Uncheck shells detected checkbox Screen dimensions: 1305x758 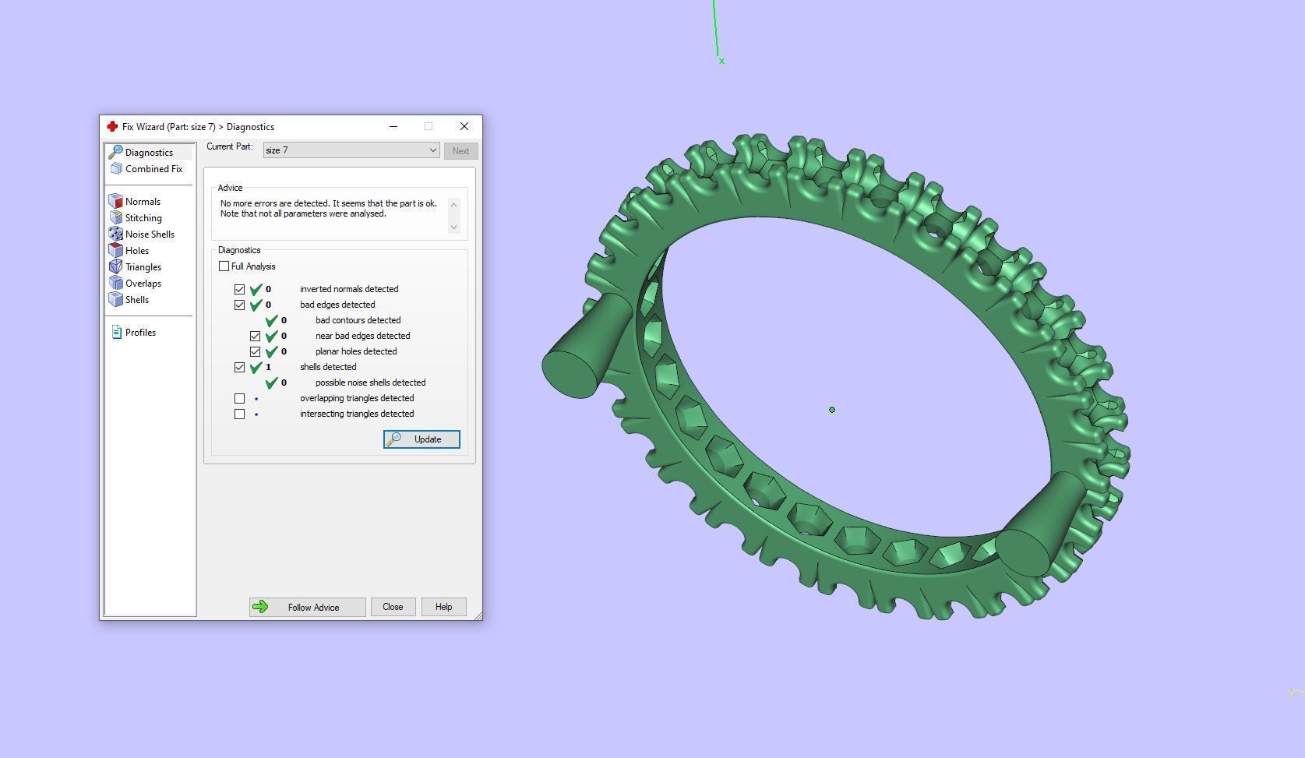pyautogui.click(x=240, y=367)
